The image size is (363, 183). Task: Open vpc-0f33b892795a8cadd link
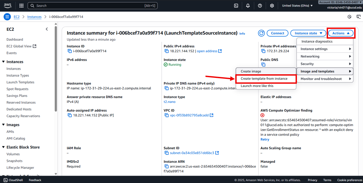click(189, 115)
